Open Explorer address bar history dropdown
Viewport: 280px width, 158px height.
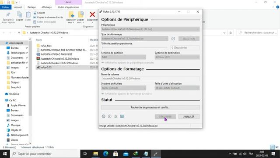click(224, 33)
